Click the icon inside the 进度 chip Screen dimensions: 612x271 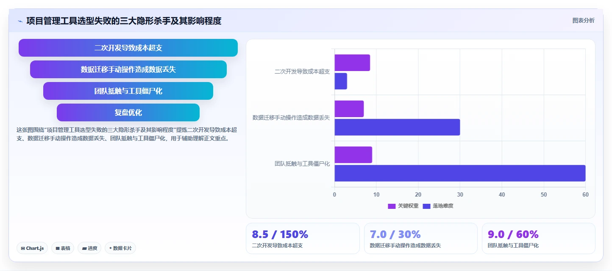[84, 249]
